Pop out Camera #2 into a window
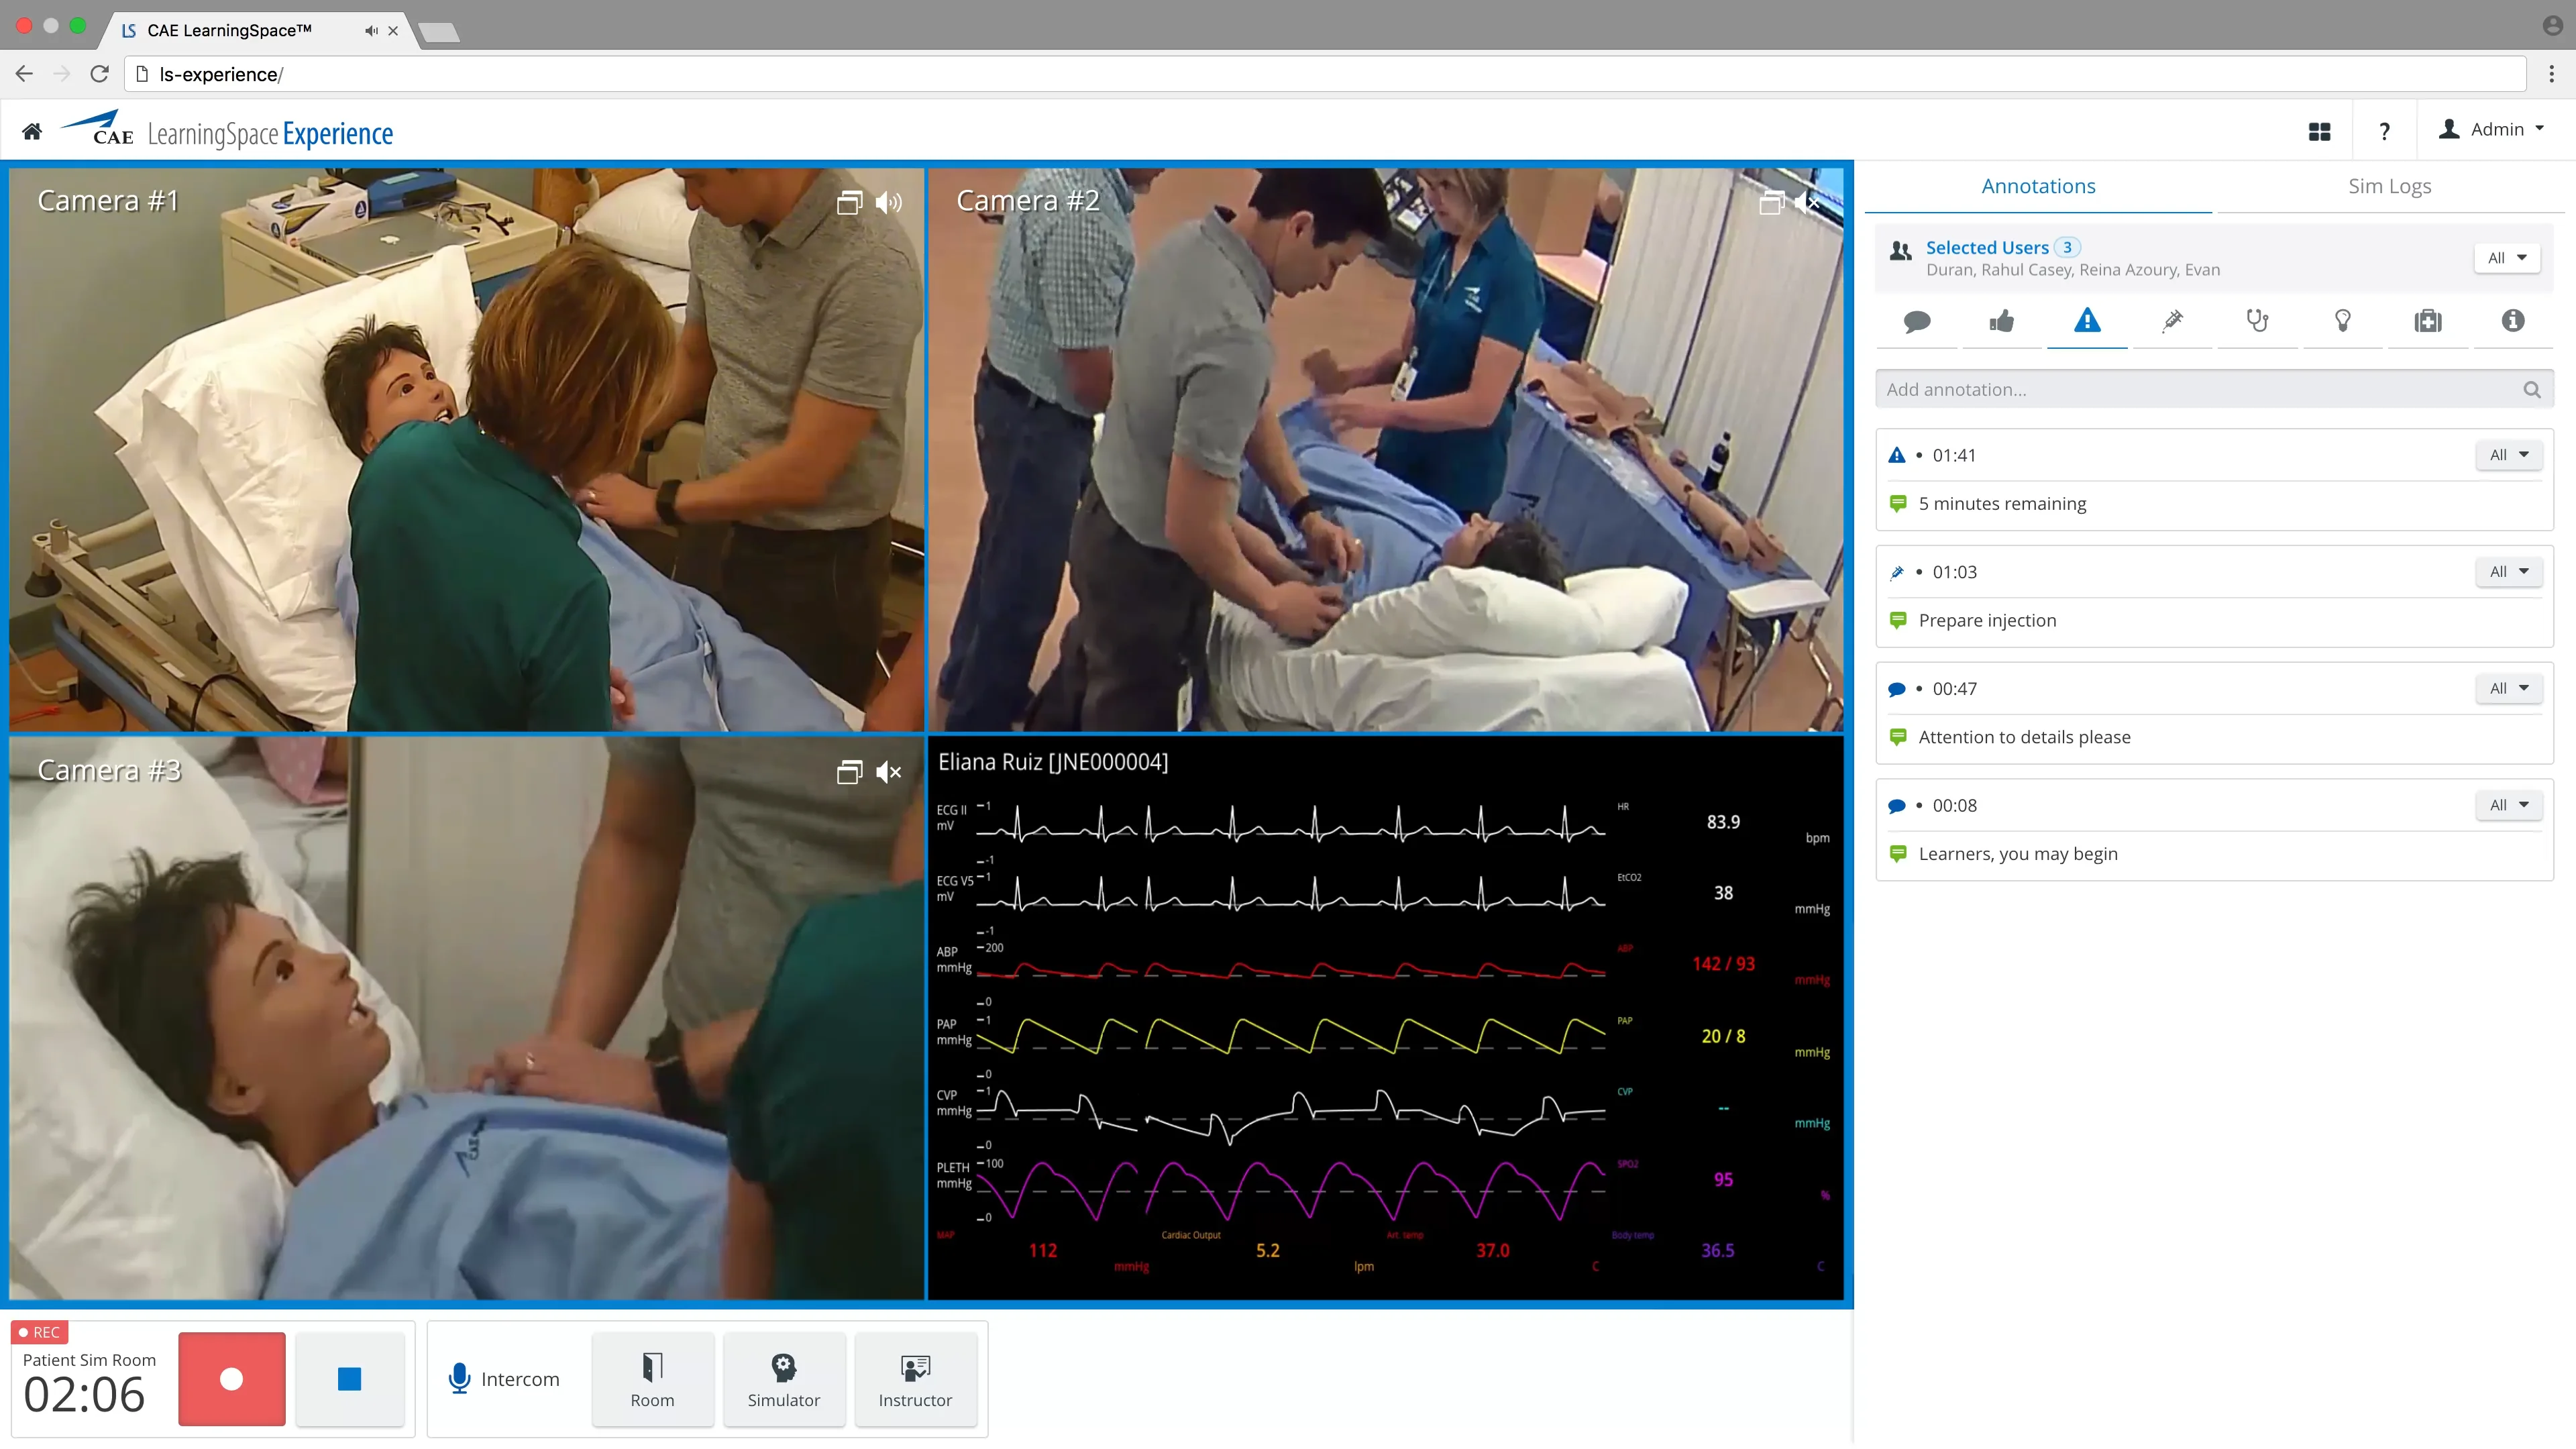This screenshot has height=1449, width=2576. tap(1771, 202)
